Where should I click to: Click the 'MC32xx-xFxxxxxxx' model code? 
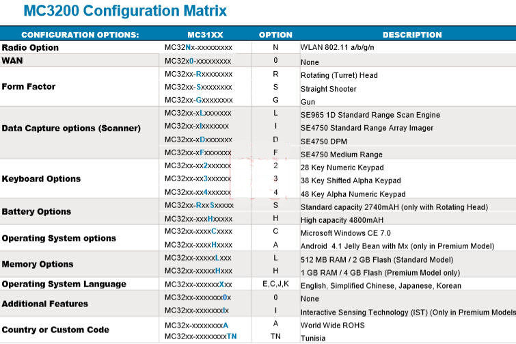(x=198, y=153)
